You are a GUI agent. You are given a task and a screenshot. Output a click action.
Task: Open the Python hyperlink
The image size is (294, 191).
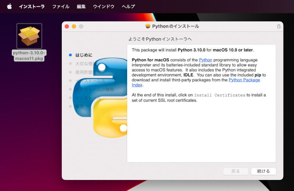205,60
